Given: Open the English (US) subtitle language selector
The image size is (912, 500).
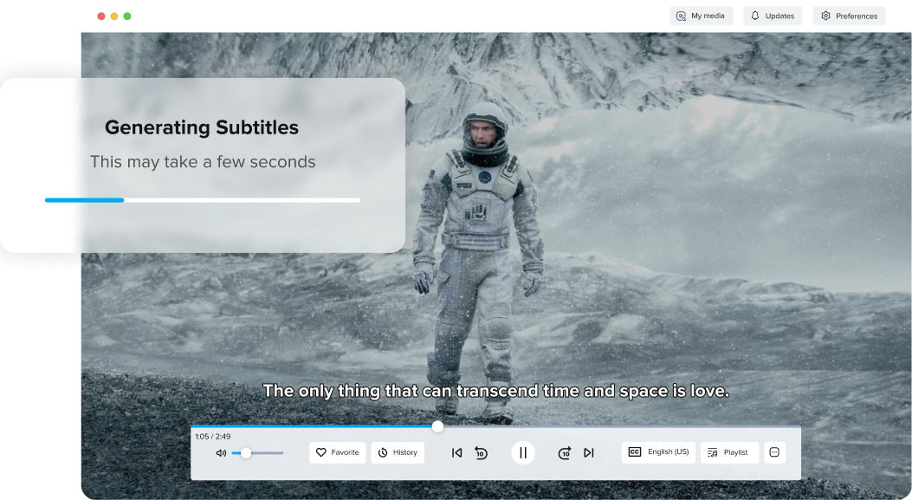Looking at the screenshot, I should pyautogui.click(x=658, y=452).
